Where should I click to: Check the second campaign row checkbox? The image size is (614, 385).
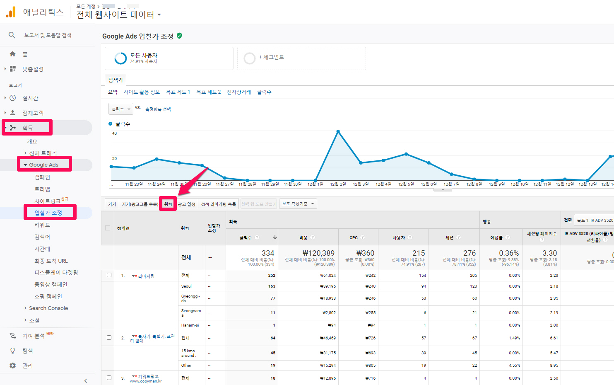[109, 338]
